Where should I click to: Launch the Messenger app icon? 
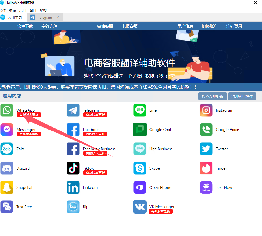7,130
